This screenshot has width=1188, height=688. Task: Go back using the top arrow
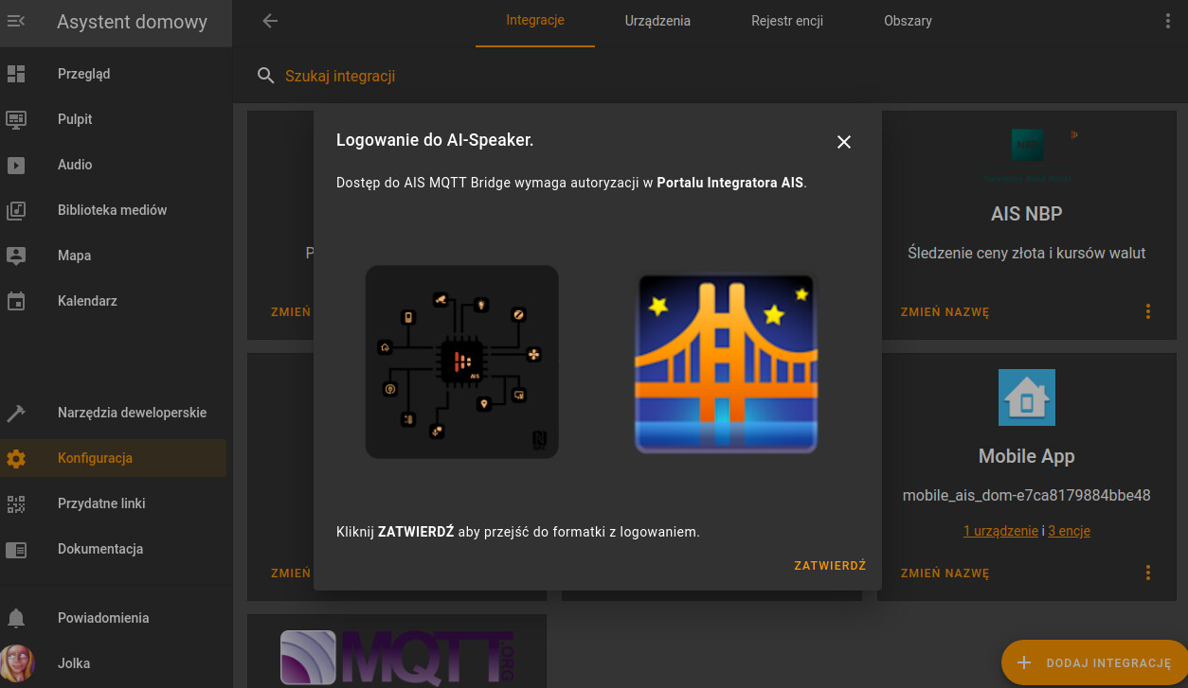[x=270, y=21]
